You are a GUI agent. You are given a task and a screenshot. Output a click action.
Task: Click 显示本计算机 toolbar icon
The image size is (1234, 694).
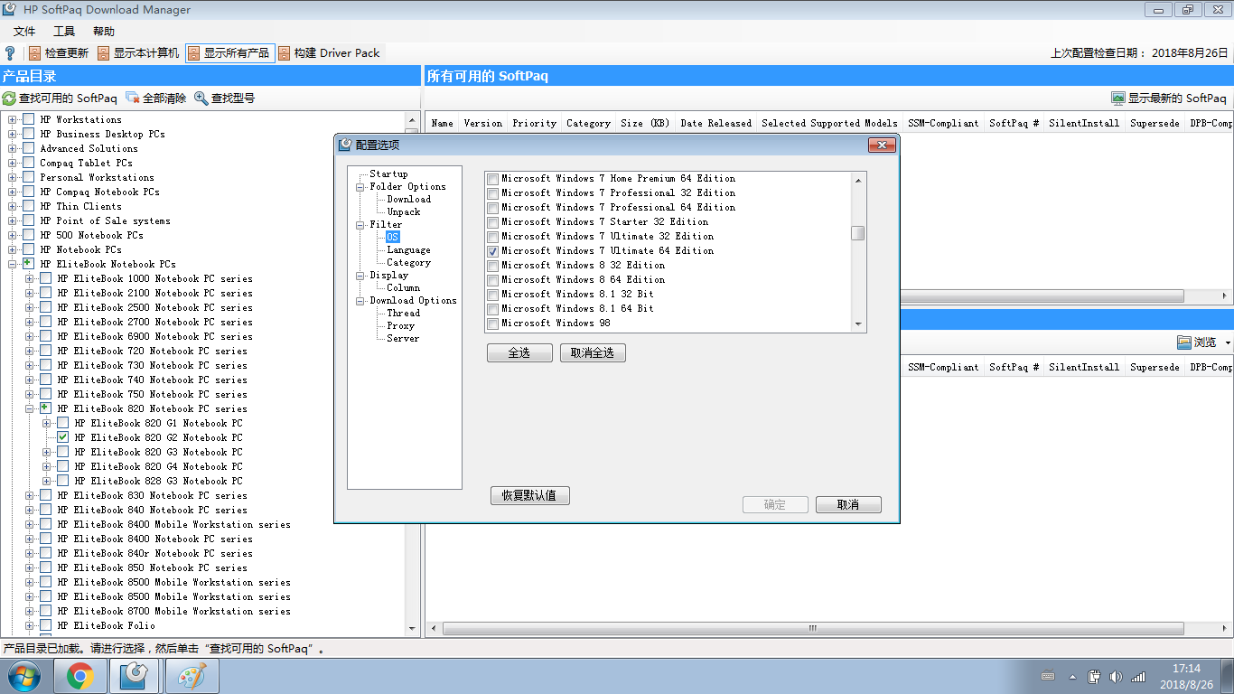pyautogui.click(x=103, y=53)
